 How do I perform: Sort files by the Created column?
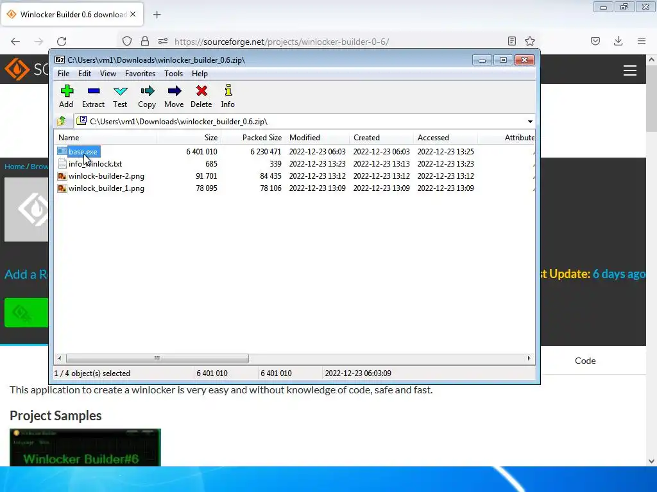click(381, 138)
